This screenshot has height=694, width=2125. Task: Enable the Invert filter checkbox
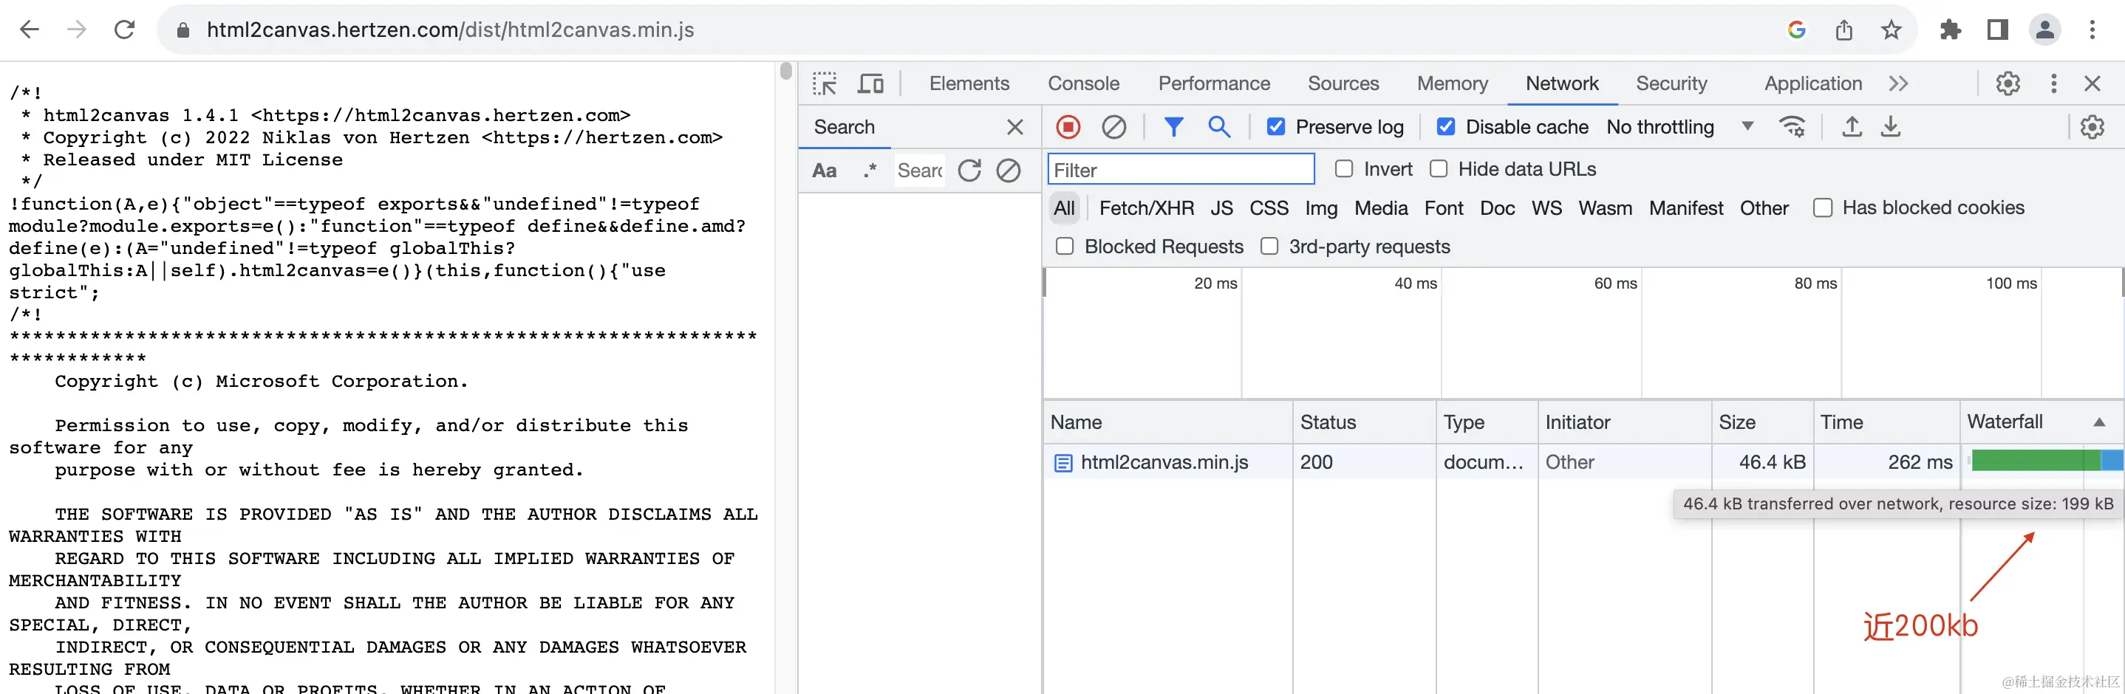[1344, 169]
